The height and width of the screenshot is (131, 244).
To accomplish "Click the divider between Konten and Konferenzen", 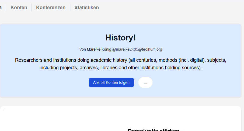I will tap(32, 8).
